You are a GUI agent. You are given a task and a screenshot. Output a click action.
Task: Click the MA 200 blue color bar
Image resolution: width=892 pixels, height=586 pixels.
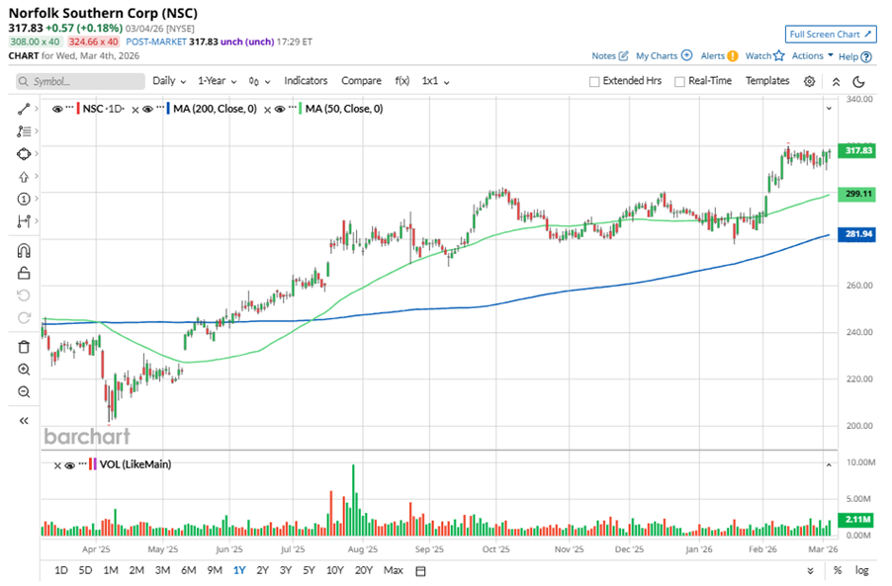point(168,109)
